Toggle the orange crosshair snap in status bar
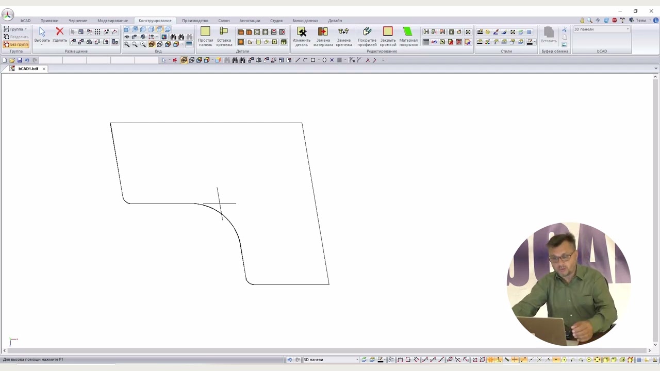660x371 pixels. click(x=514, y=360)
